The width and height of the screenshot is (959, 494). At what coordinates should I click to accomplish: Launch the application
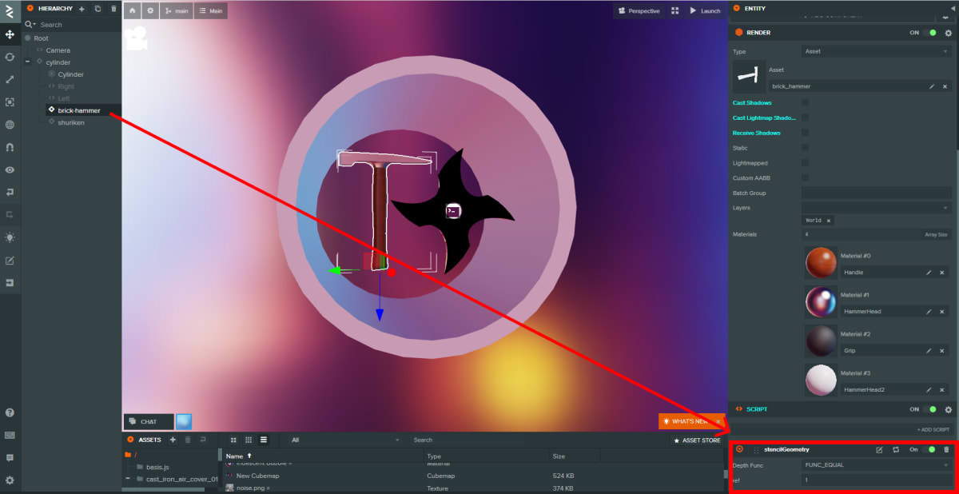705,10
